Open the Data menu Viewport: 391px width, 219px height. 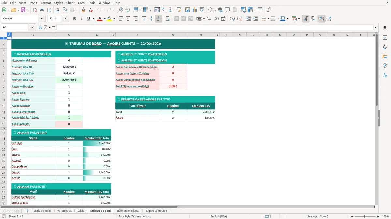(x=81, y=3)
